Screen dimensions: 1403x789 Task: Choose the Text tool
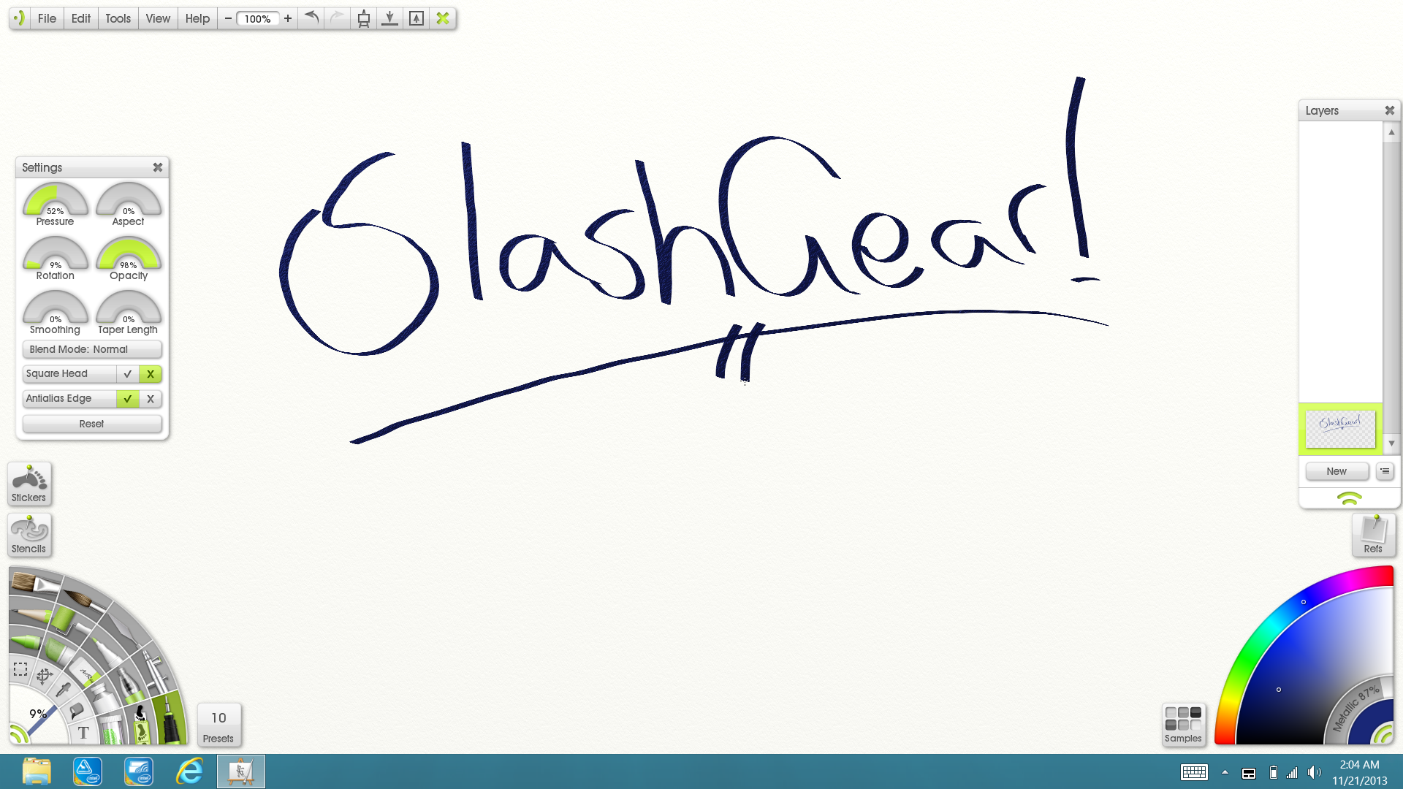(83, 733)
